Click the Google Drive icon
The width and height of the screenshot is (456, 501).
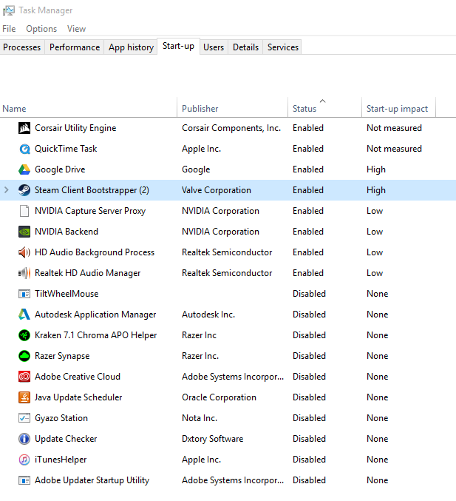(24, 169)
